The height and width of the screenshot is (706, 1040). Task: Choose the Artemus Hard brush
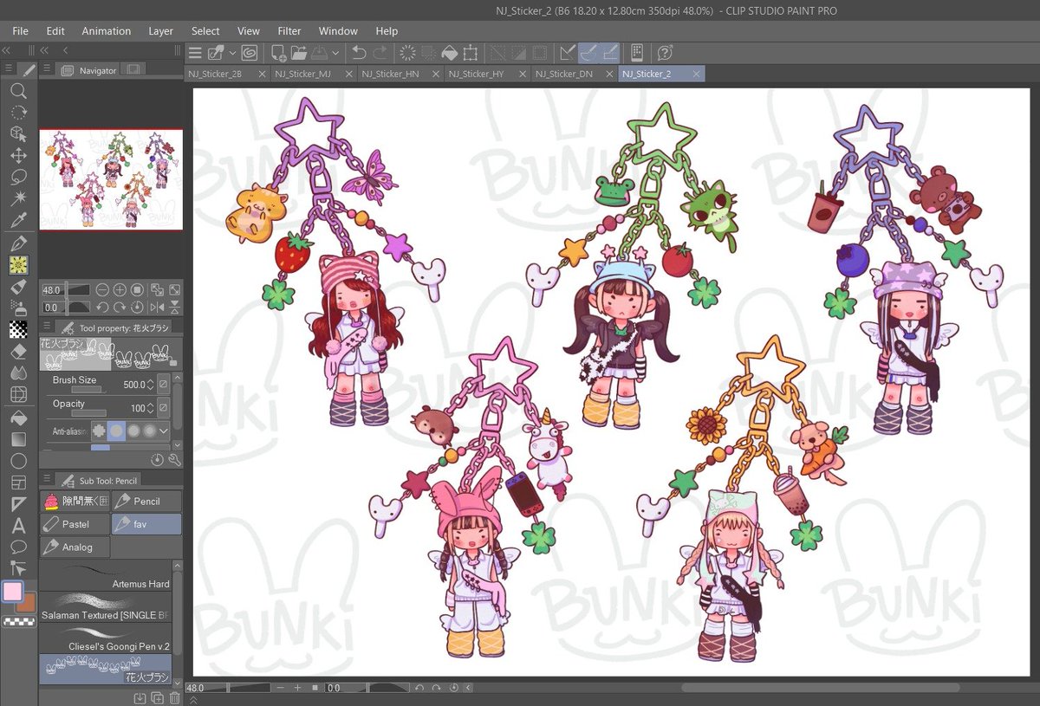(x=106, y=576)
